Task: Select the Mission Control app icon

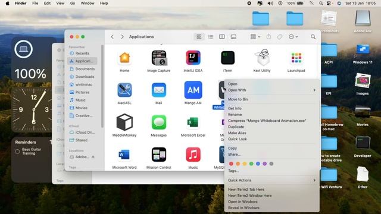Action: tap(159, 155)
